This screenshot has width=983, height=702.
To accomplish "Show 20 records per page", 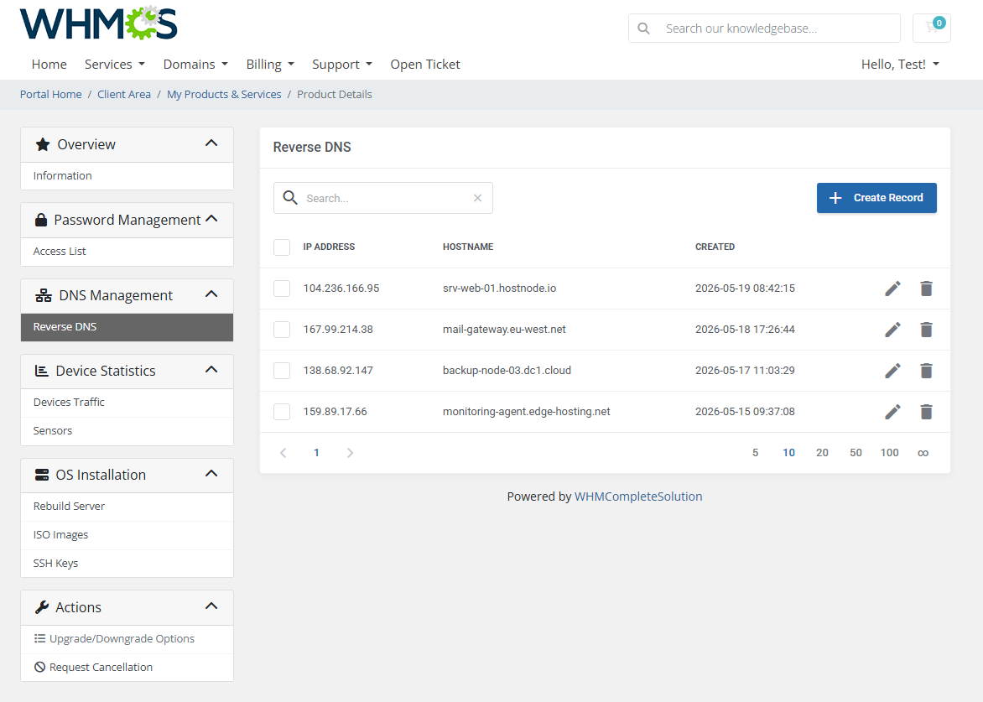I will click(x=822, y=453).
